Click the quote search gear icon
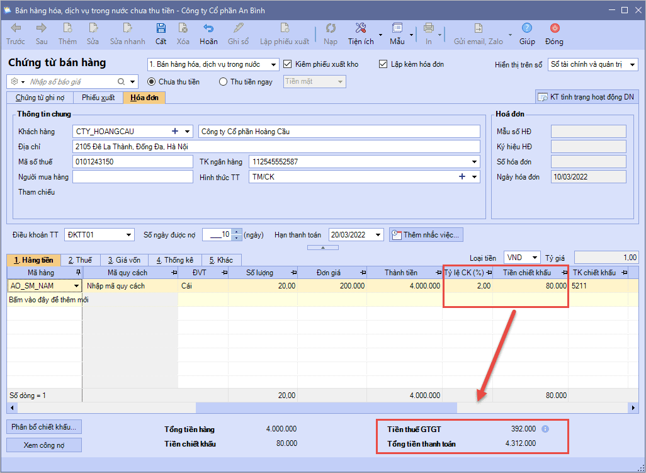 tap(14, 82)
